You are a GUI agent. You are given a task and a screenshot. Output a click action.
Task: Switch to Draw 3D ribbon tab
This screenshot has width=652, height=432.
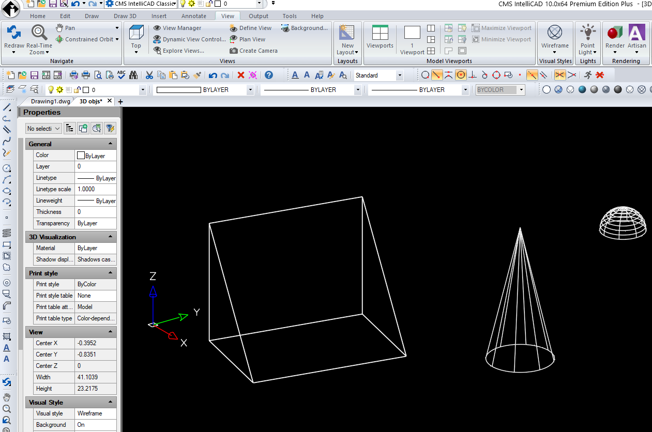pos(125,16)
